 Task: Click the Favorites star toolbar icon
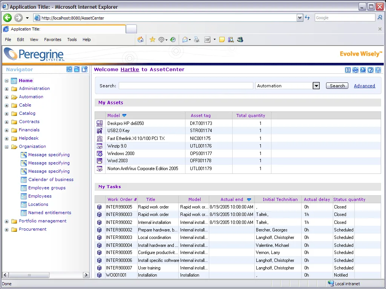pyautogui.click(x=152, y=40)
